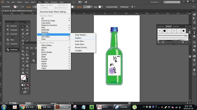Image resolution: width=197 pixels, height=110 pixels.
Task: Open the Essentials workspace dropdown
Action: [155, 2]
